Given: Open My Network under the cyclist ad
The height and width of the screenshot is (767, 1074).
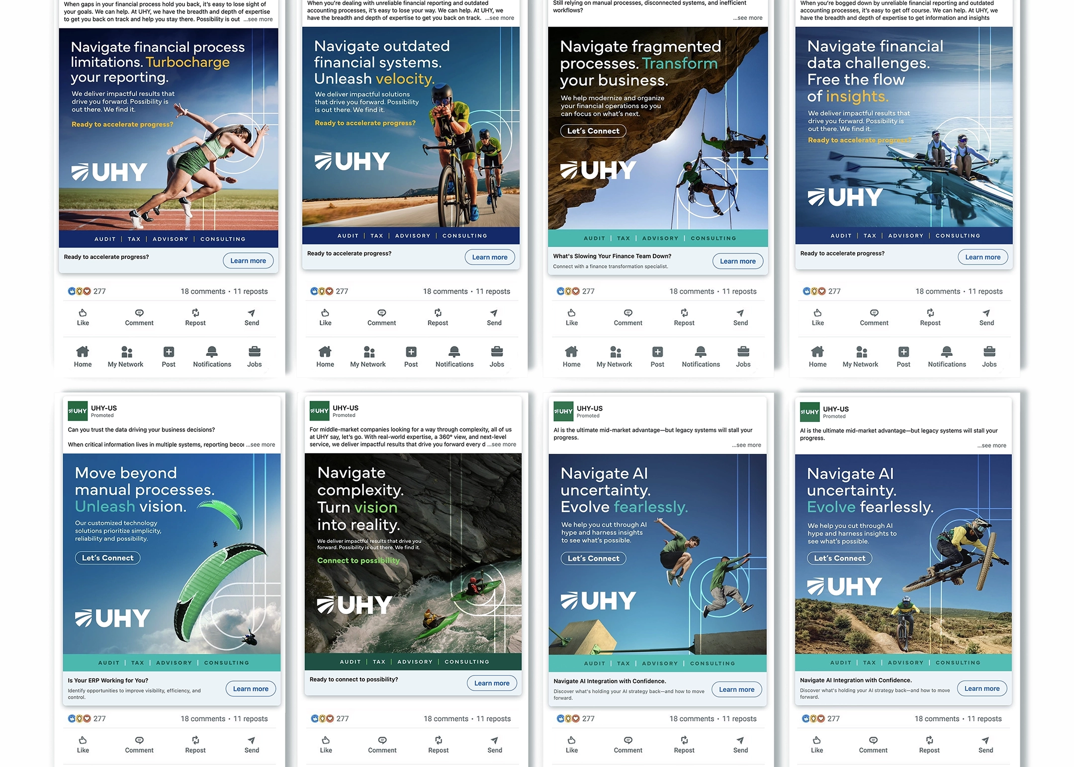Looking at the screenshot, I should tap(368, 357).
